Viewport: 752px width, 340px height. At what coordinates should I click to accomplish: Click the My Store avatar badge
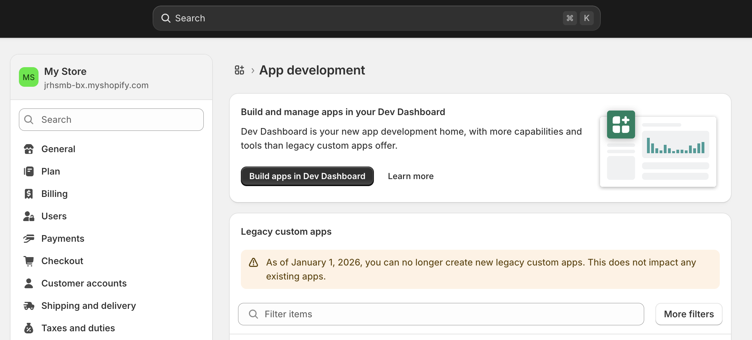pyautogui.click(x=28, y=77)
